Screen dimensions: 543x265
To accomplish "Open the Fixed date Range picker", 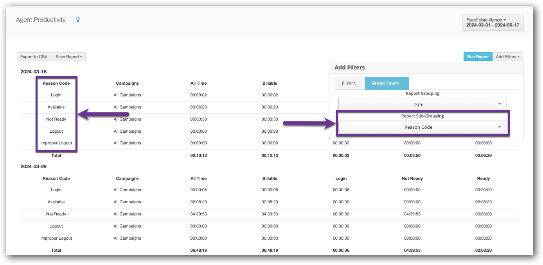I will 493,22.
